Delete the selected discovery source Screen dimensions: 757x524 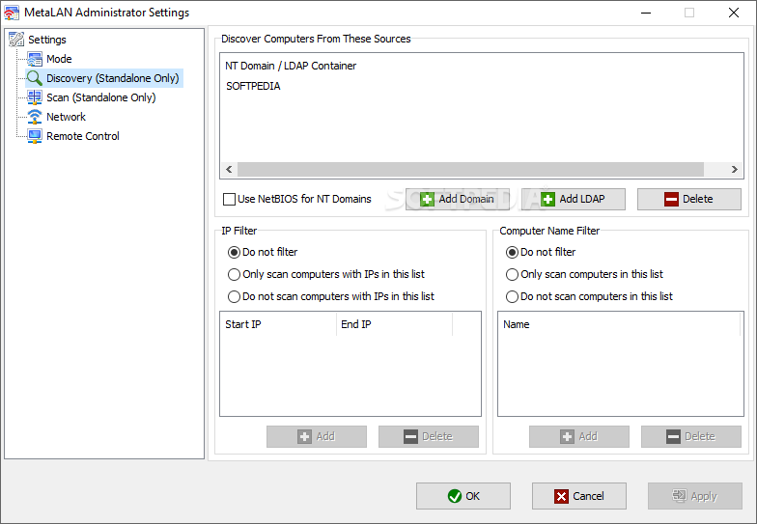pyautogui.click(x=688, y=199)
